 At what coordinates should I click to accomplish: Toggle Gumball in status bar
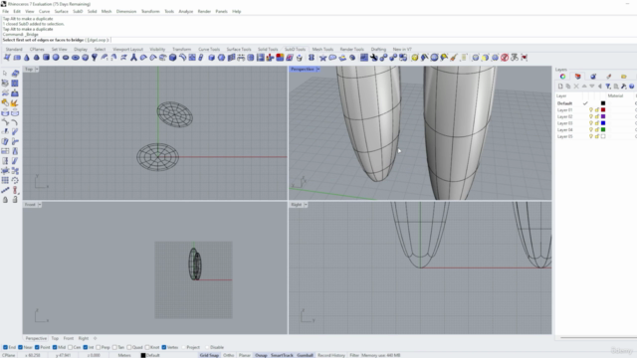tap(306, 355)
